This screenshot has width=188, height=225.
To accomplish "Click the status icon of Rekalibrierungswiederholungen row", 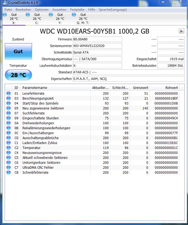I will coord(9,128).
